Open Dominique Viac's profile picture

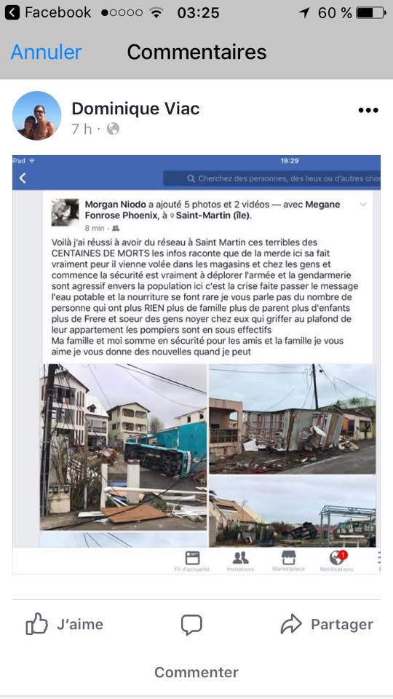36,116
